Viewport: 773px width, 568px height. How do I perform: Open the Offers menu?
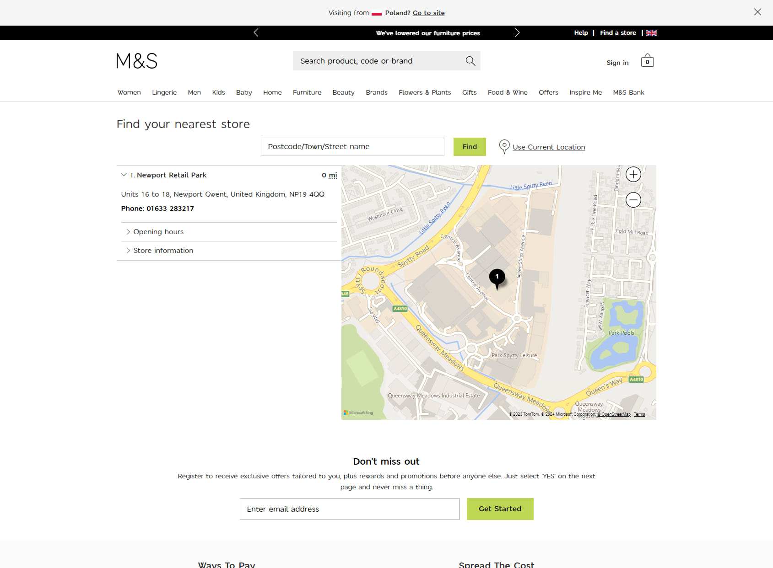coord(548,92)
